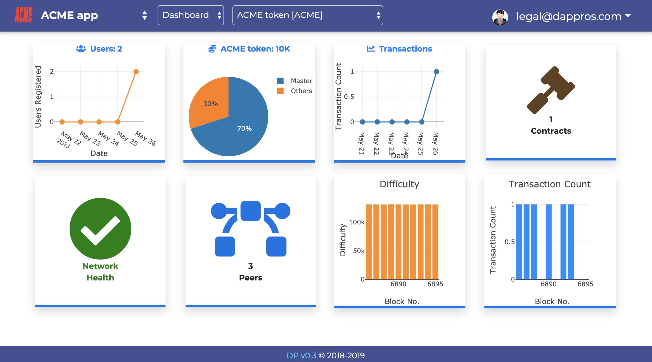Click the Users: 2 card title

point(106,49)
